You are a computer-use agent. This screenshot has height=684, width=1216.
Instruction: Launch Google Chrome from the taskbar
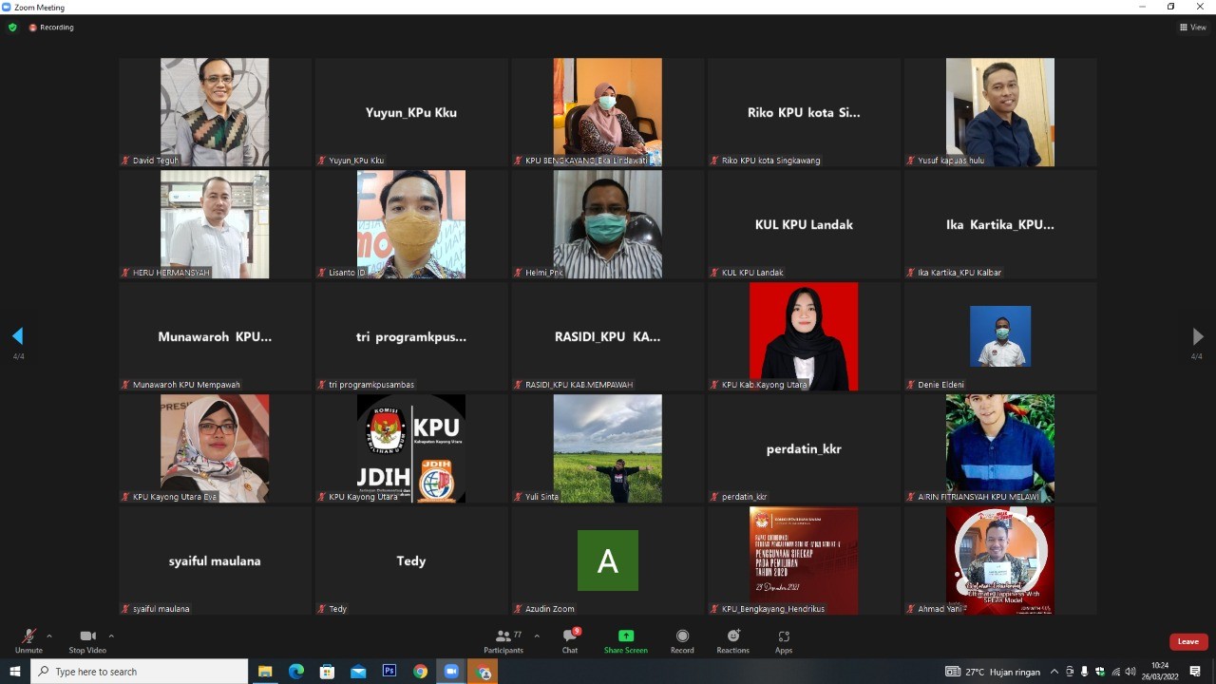tap(420, 672)
